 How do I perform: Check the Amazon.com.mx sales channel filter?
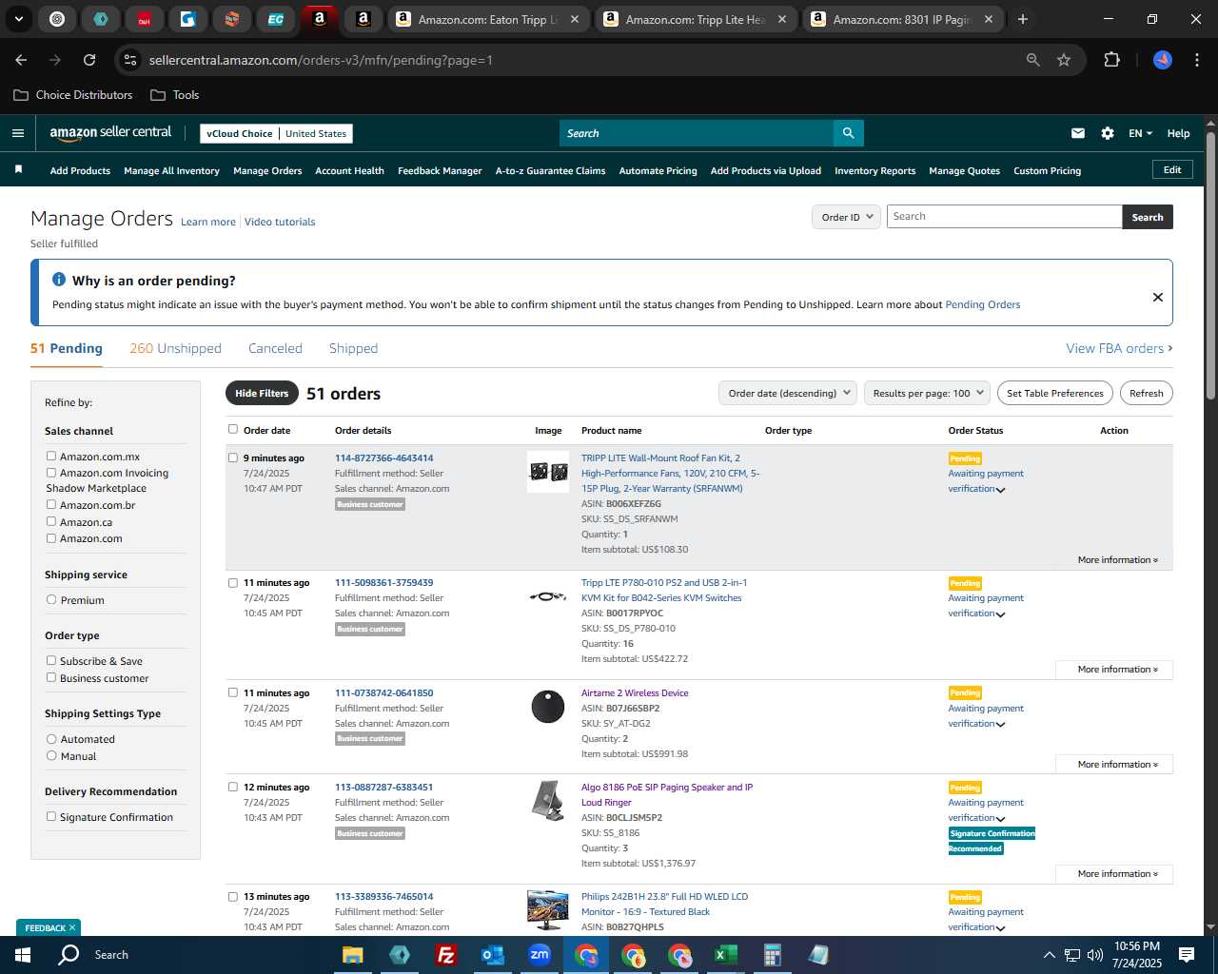pyautogui.click(x=51, y=456)
